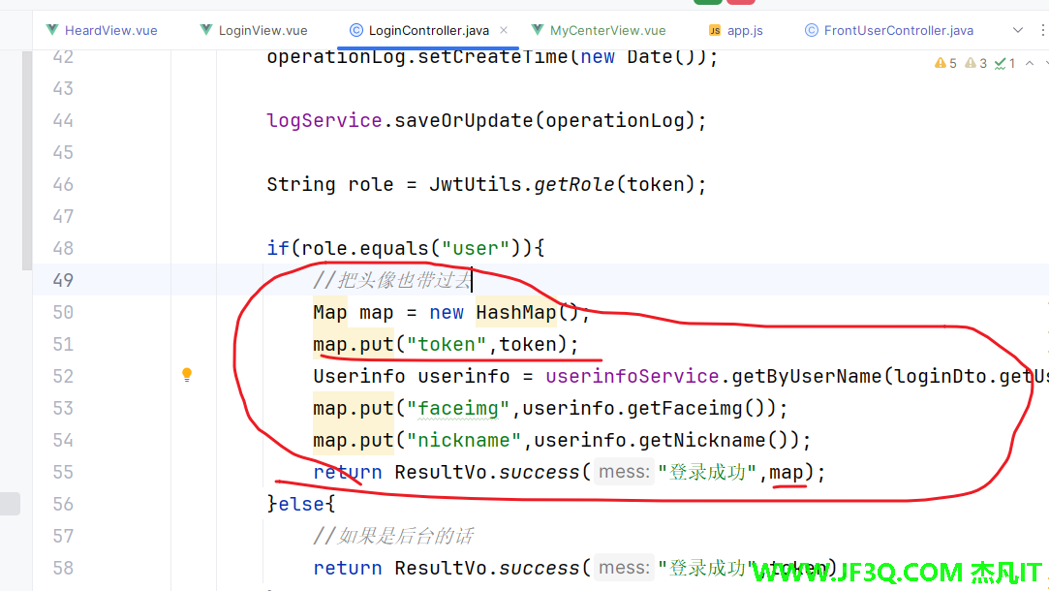Click the weak warnings indicator showing 3
1049x591 pixels.
click(x=976, y=63)
